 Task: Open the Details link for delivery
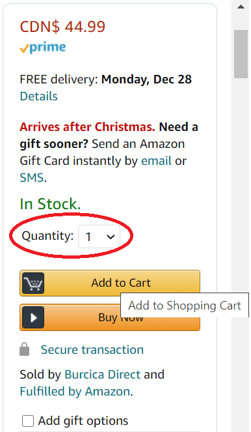click(x=39, y=96)
